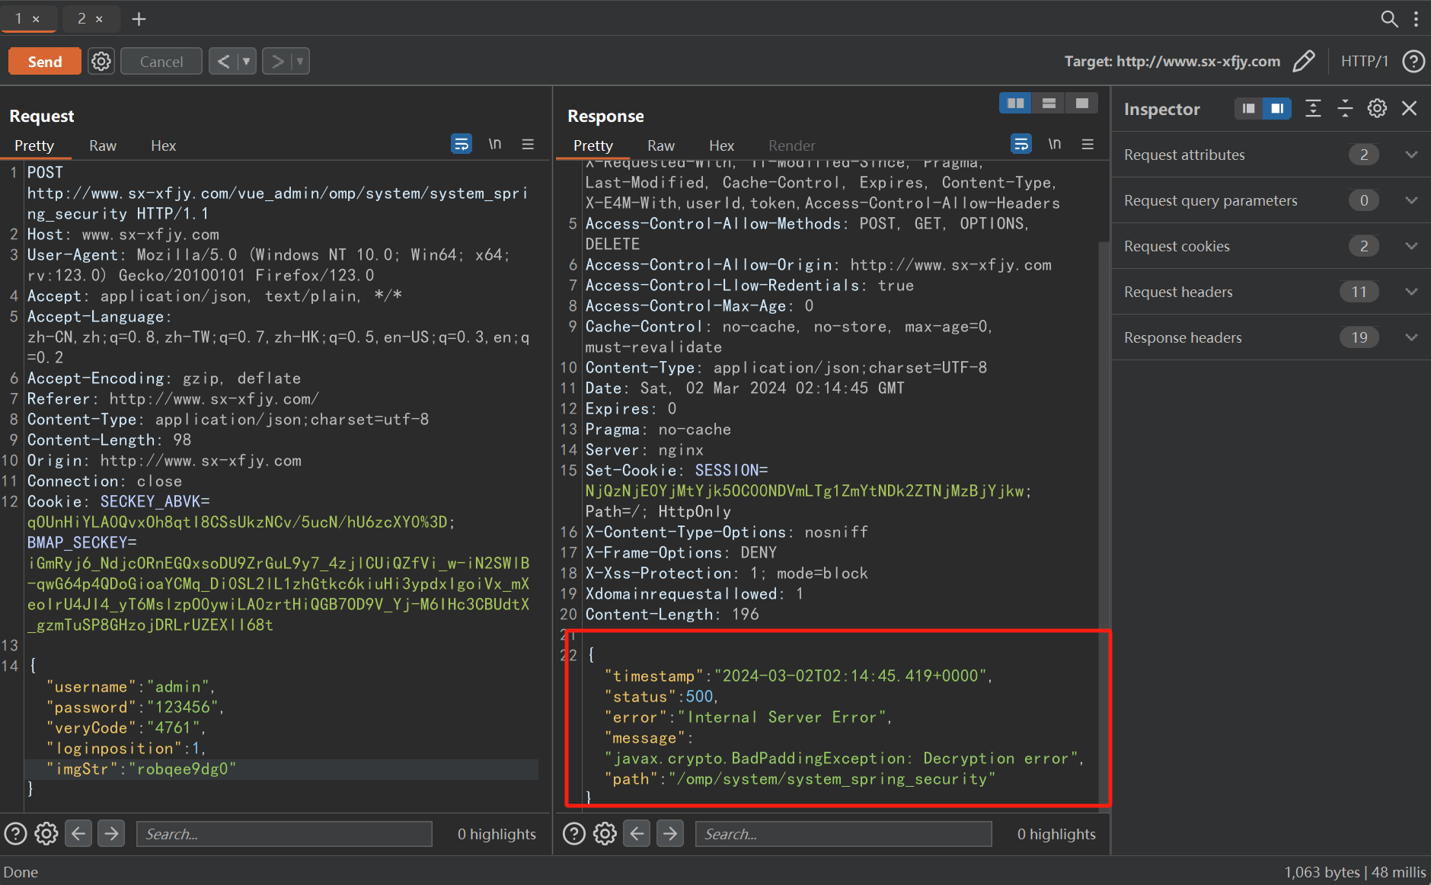1431x885 pixels.
Task: Open the three-dot options menu at top right
Action: tap(1416, 18)
